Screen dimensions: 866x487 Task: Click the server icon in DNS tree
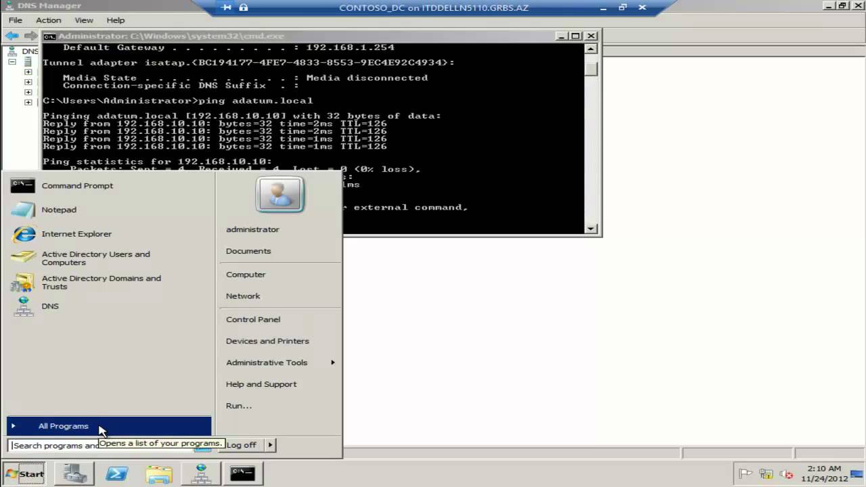(28, 62)
